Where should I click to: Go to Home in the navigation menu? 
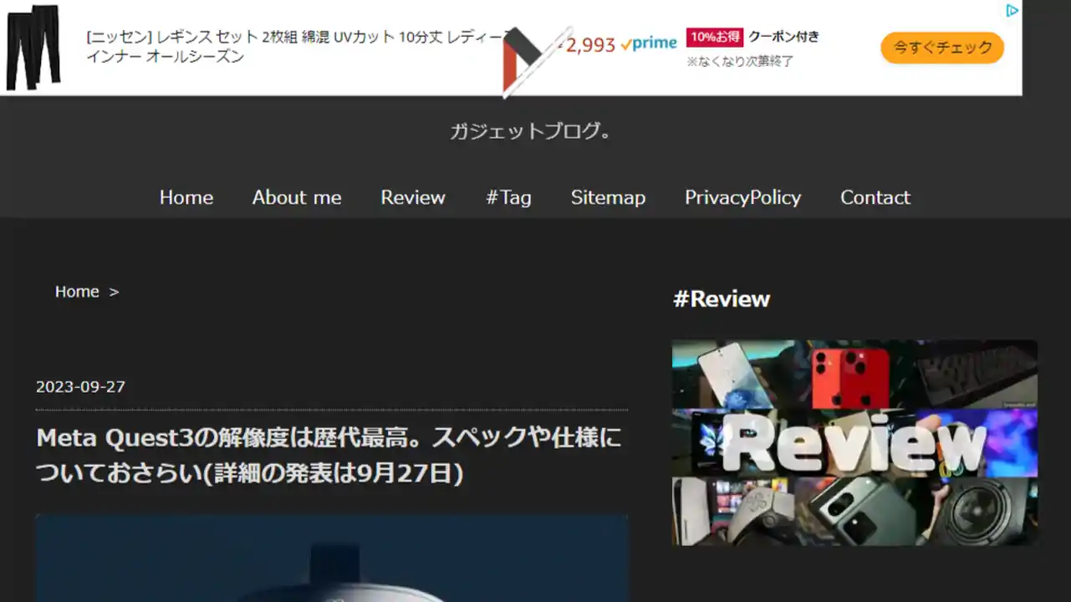pyautogui.click(x=186, y=197)
